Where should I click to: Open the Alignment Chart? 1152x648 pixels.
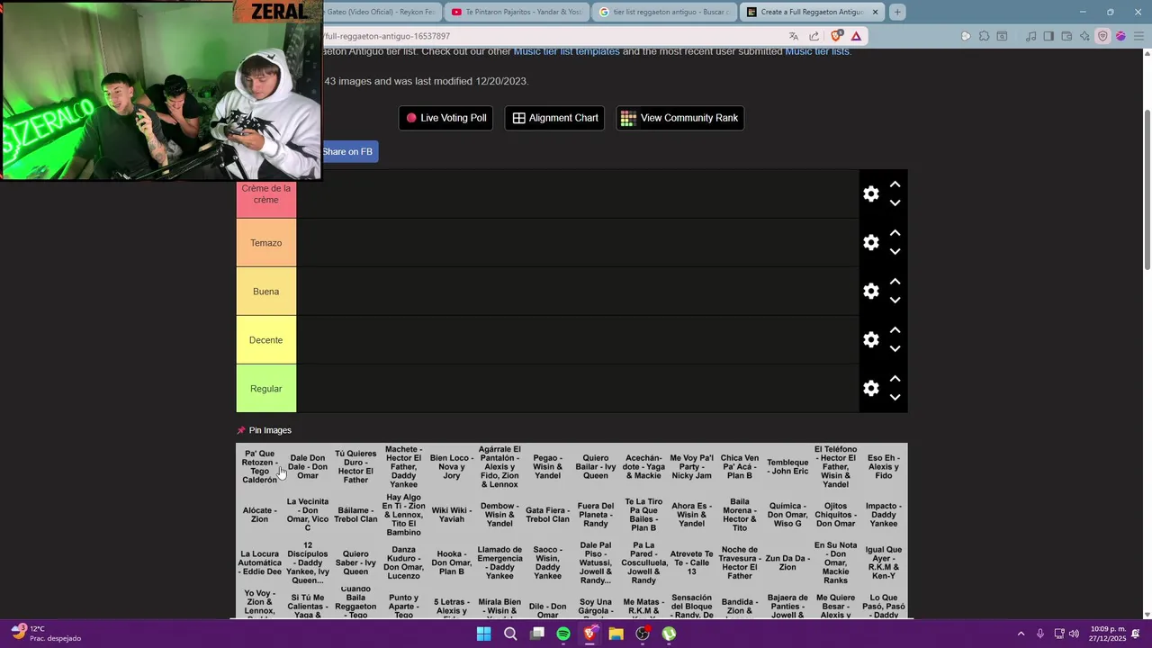coord(554,118)
